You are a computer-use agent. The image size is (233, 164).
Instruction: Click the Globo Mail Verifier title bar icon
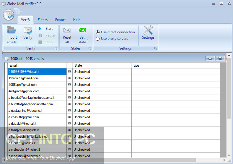point(4,4)
